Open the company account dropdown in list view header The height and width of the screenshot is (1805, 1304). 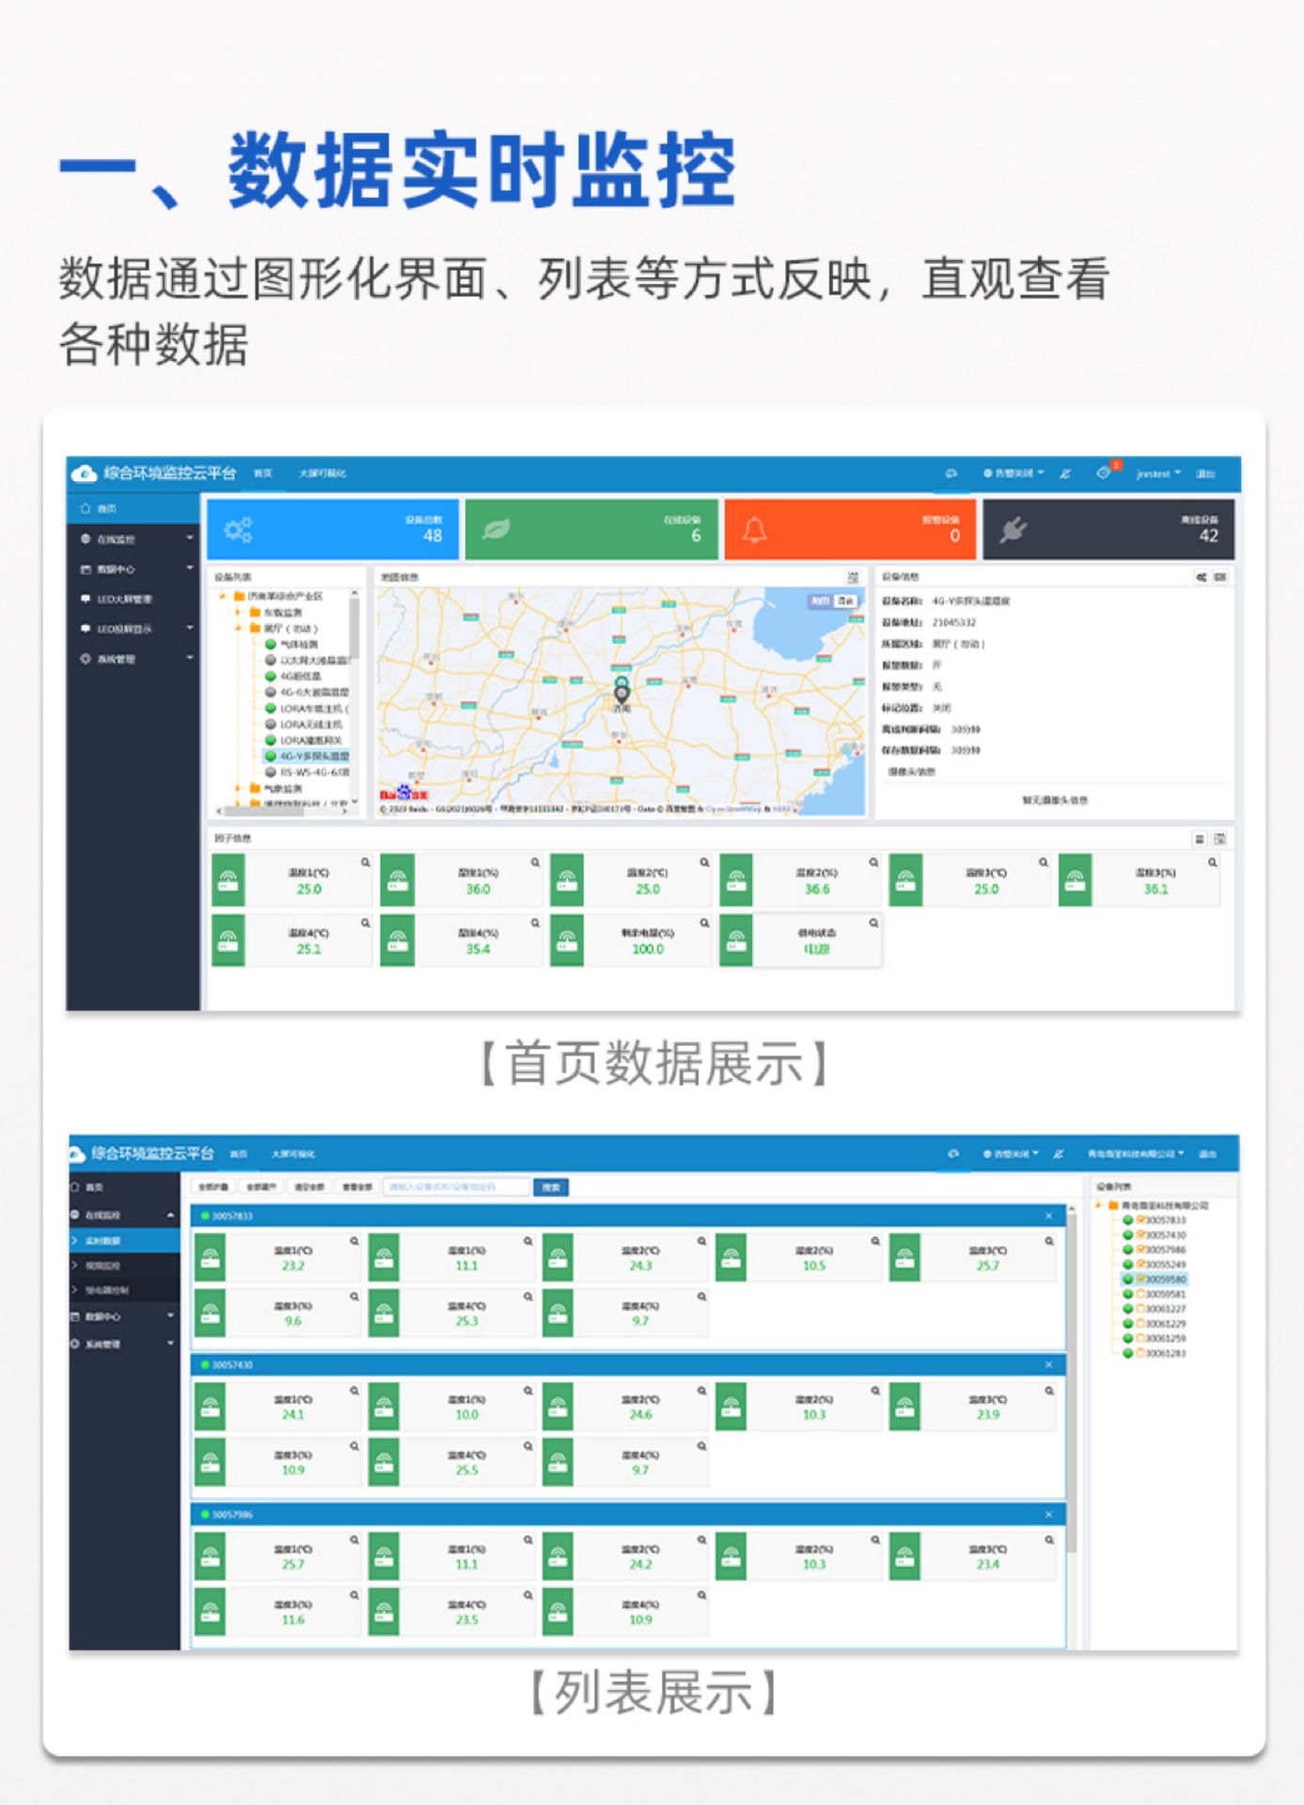(1136, 1154)
